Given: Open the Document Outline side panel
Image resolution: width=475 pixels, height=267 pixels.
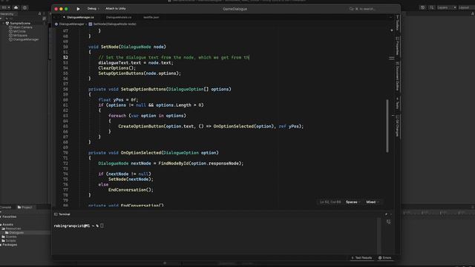Looking at the screenshot, I should pos(397,76).
